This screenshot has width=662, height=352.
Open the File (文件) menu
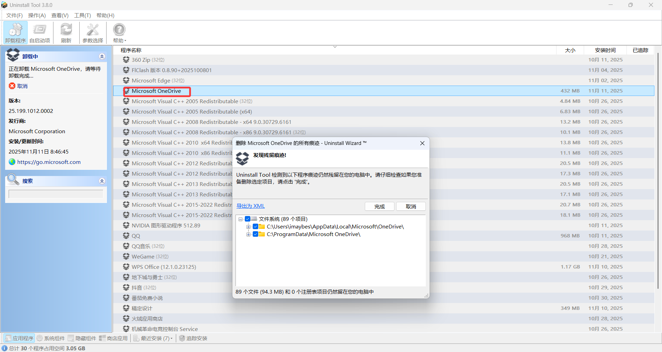14,16
